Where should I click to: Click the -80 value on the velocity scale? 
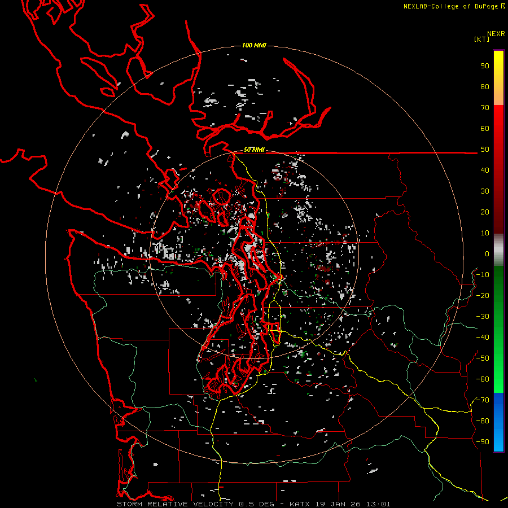click(x=483, y=421)
